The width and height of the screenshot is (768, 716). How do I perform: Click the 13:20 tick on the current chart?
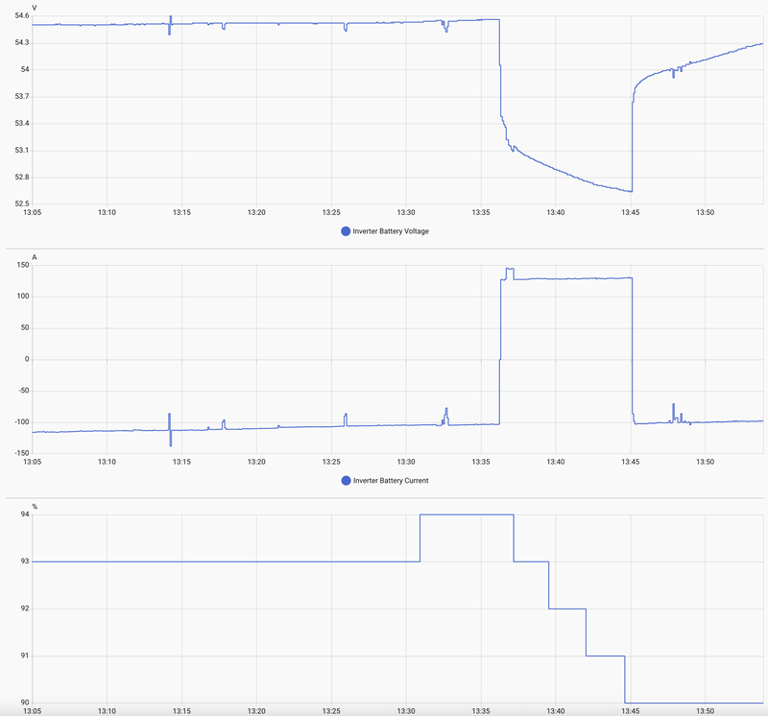pyautogui.click(x=256, y=462)
